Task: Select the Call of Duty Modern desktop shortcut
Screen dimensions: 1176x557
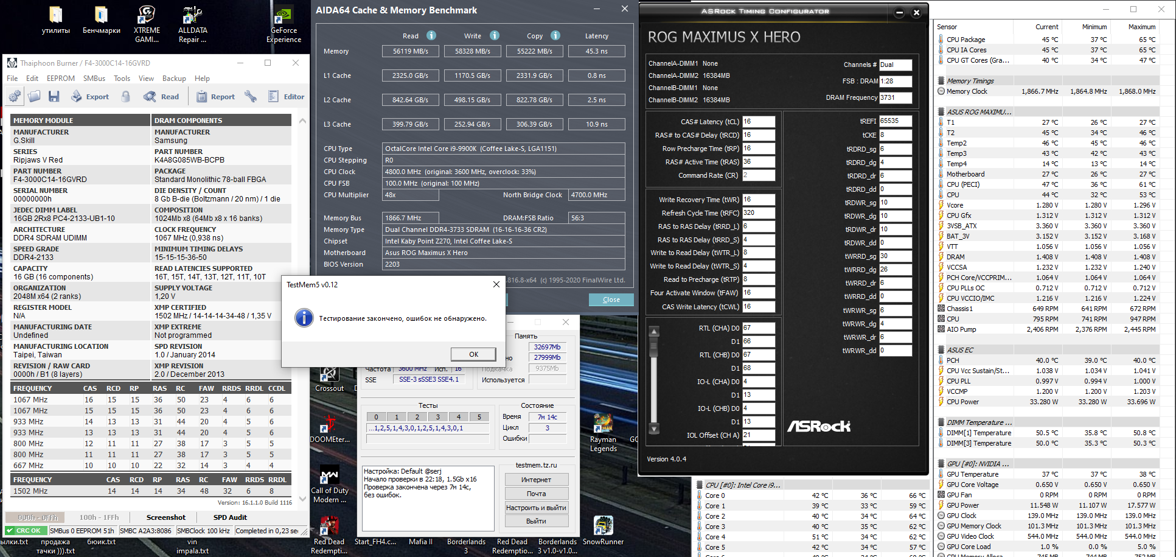Action: [x=330, y=485]
